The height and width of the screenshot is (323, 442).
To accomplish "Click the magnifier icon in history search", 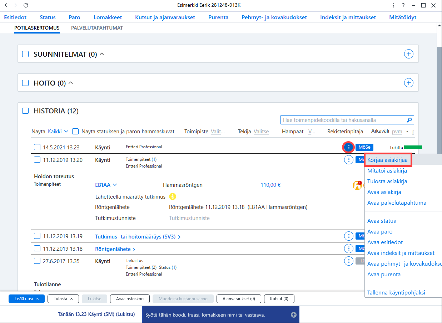I will [x=409, y=120].
